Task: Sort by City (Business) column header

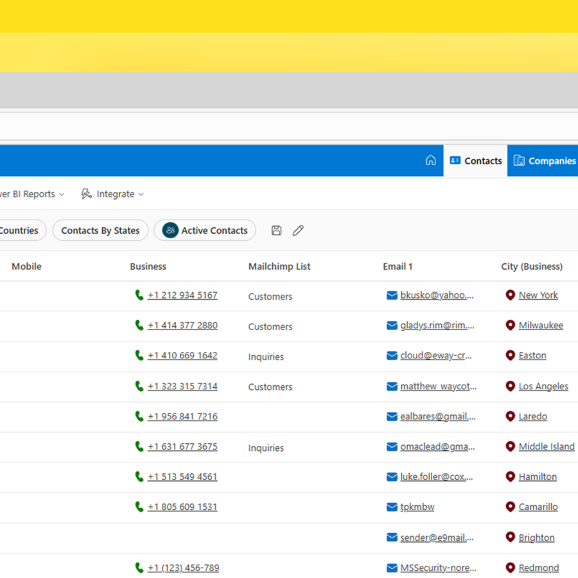Action: 532,267
